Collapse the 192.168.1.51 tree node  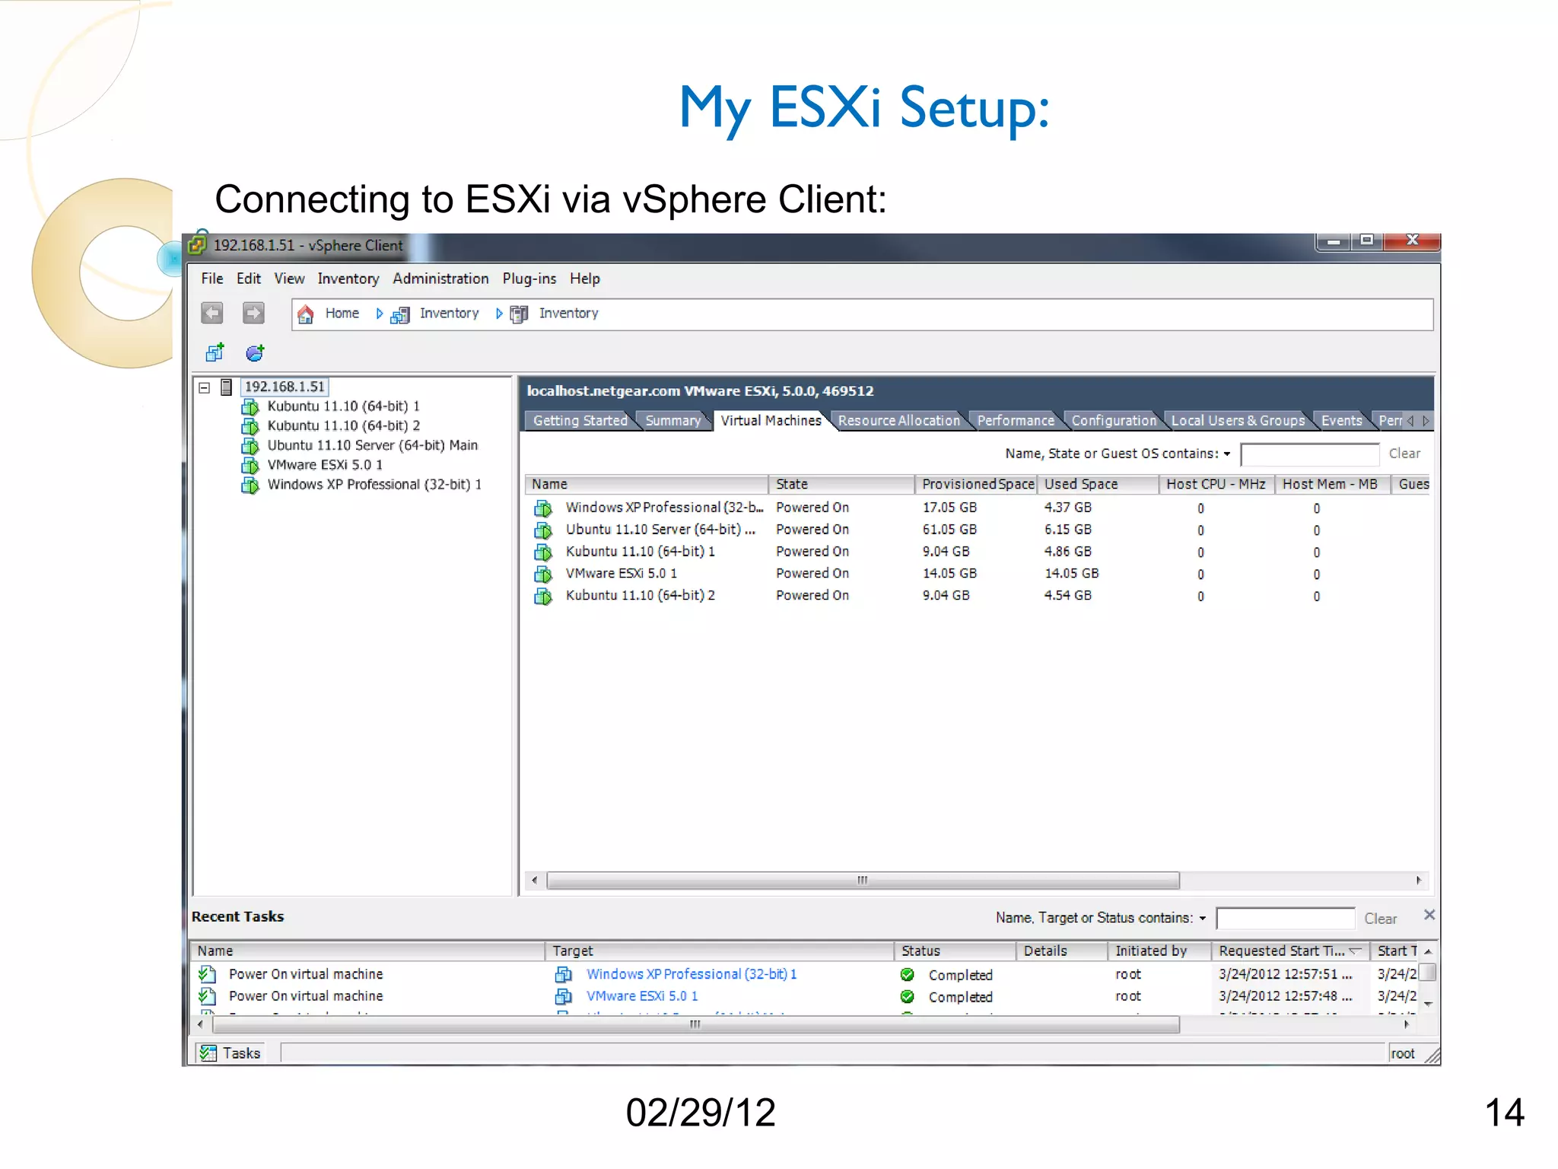(204, 387)
